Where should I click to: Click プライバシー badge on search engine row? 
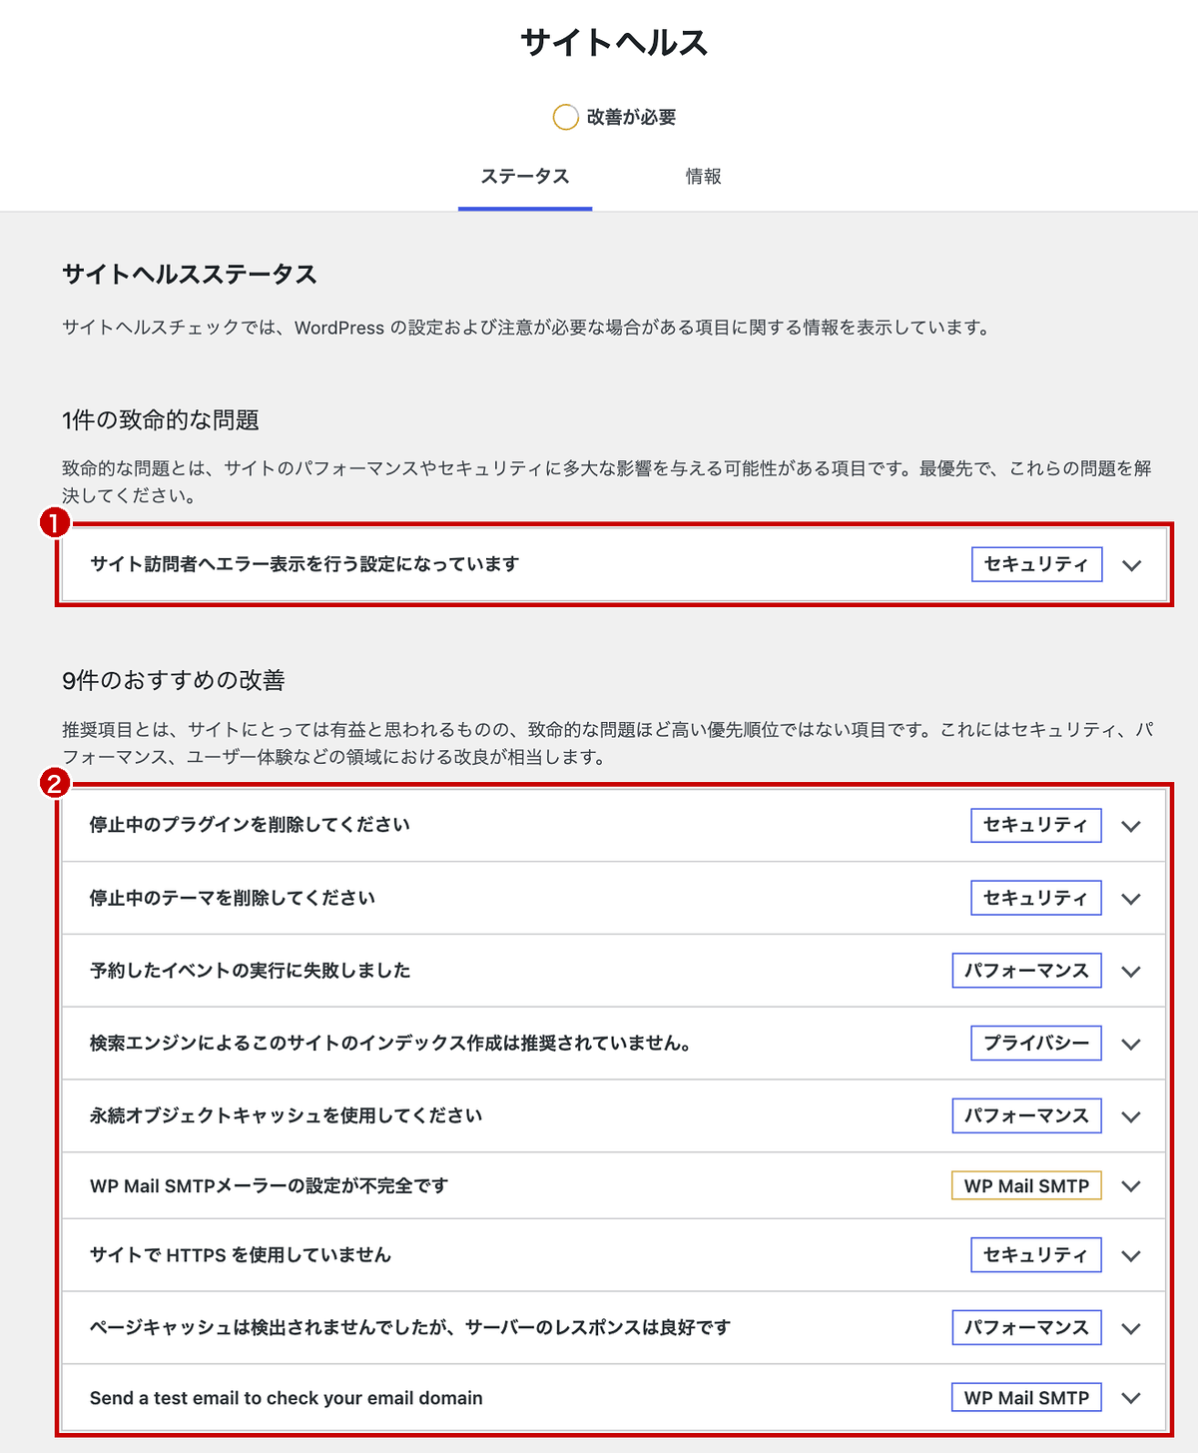[1036, 1044]
